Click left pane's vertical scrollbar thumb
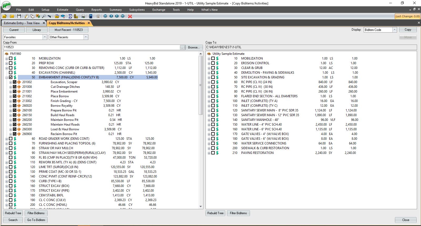The height and width of the screenshot is (226, 421). click(201, 85)
